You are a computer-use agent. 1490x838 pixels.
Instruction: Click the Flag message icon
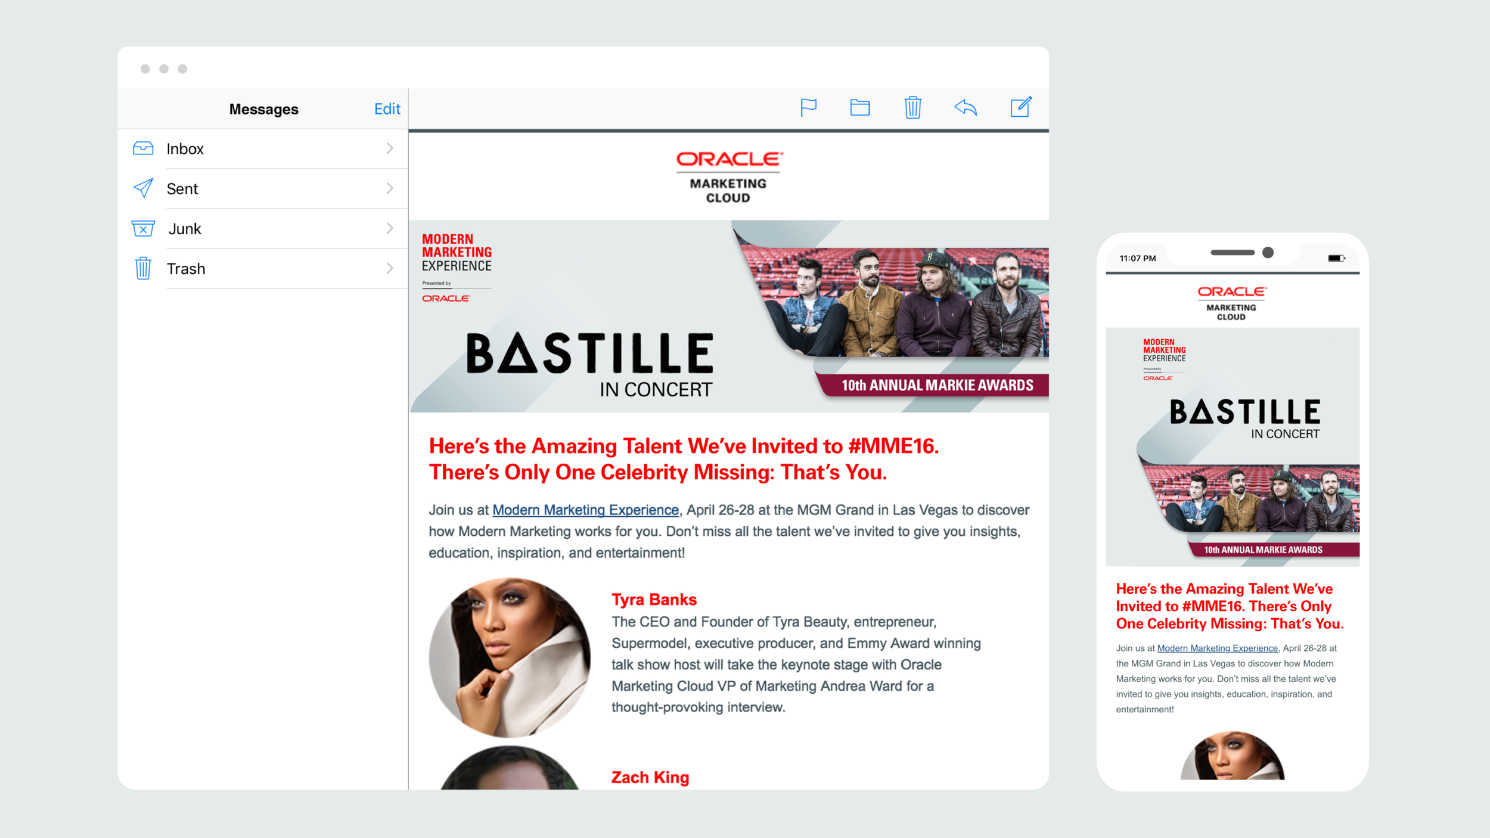808,108
